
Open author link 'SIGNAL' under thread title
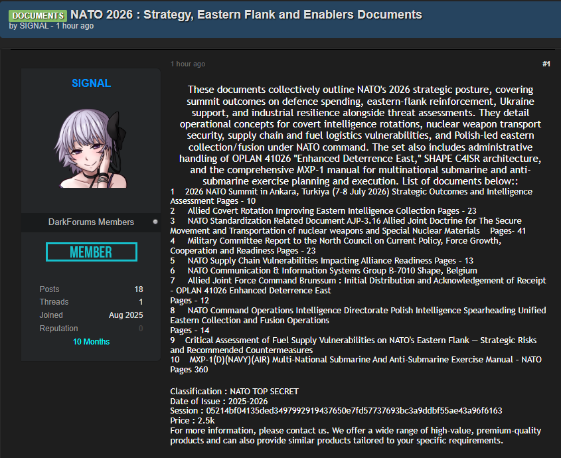point(34,26)
